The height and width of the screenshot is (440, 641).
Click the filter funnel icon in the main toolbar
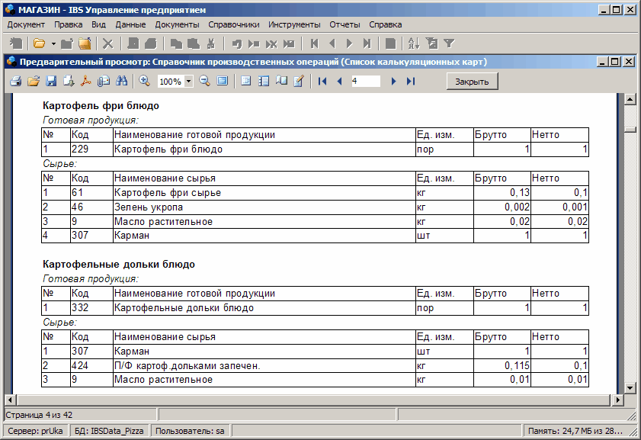(449, 43)
